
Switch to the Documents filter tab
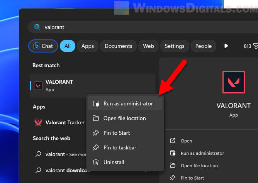pos(118,46)
